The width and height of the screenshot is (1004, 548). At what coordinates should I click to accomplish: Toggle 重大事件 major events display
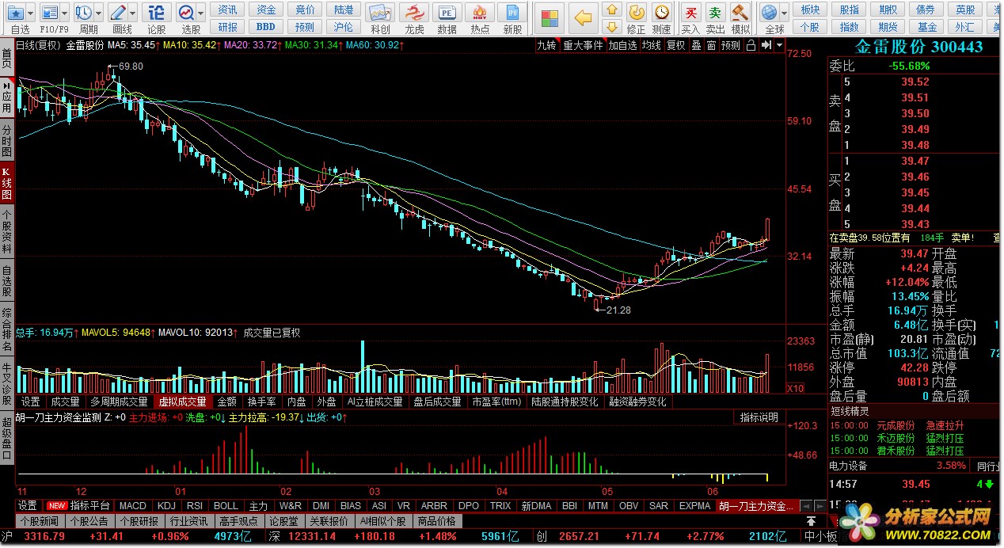click(583, 46)
